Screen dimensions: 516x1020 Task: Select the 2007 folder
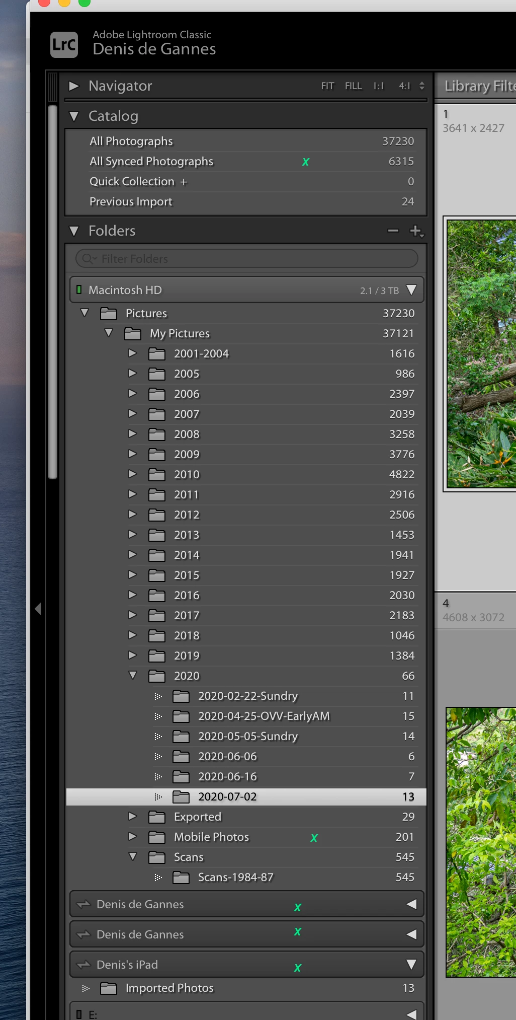246,414
